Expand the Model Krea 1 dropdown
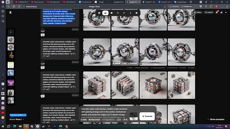 17,119
